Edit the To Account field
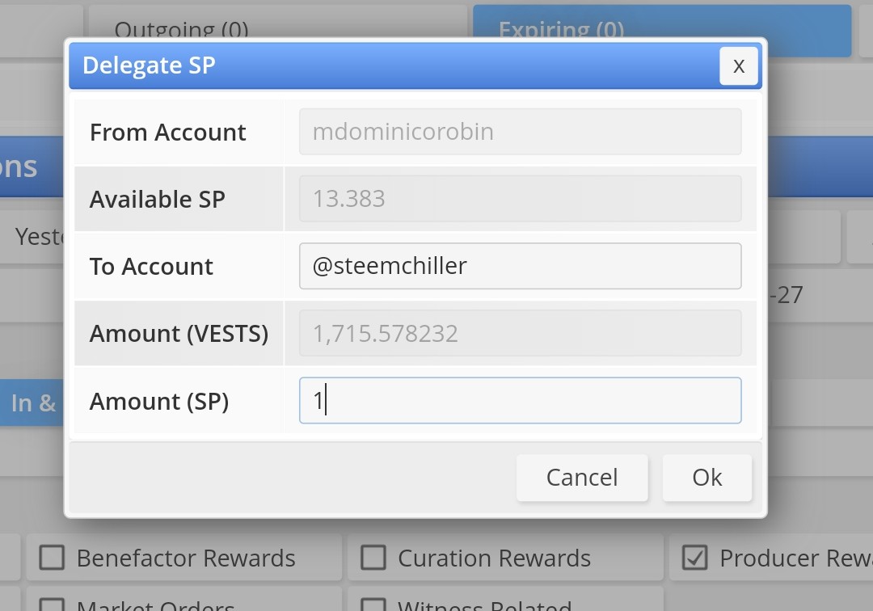This screenshot has height=611, width=873. click(x=520, y=266)
